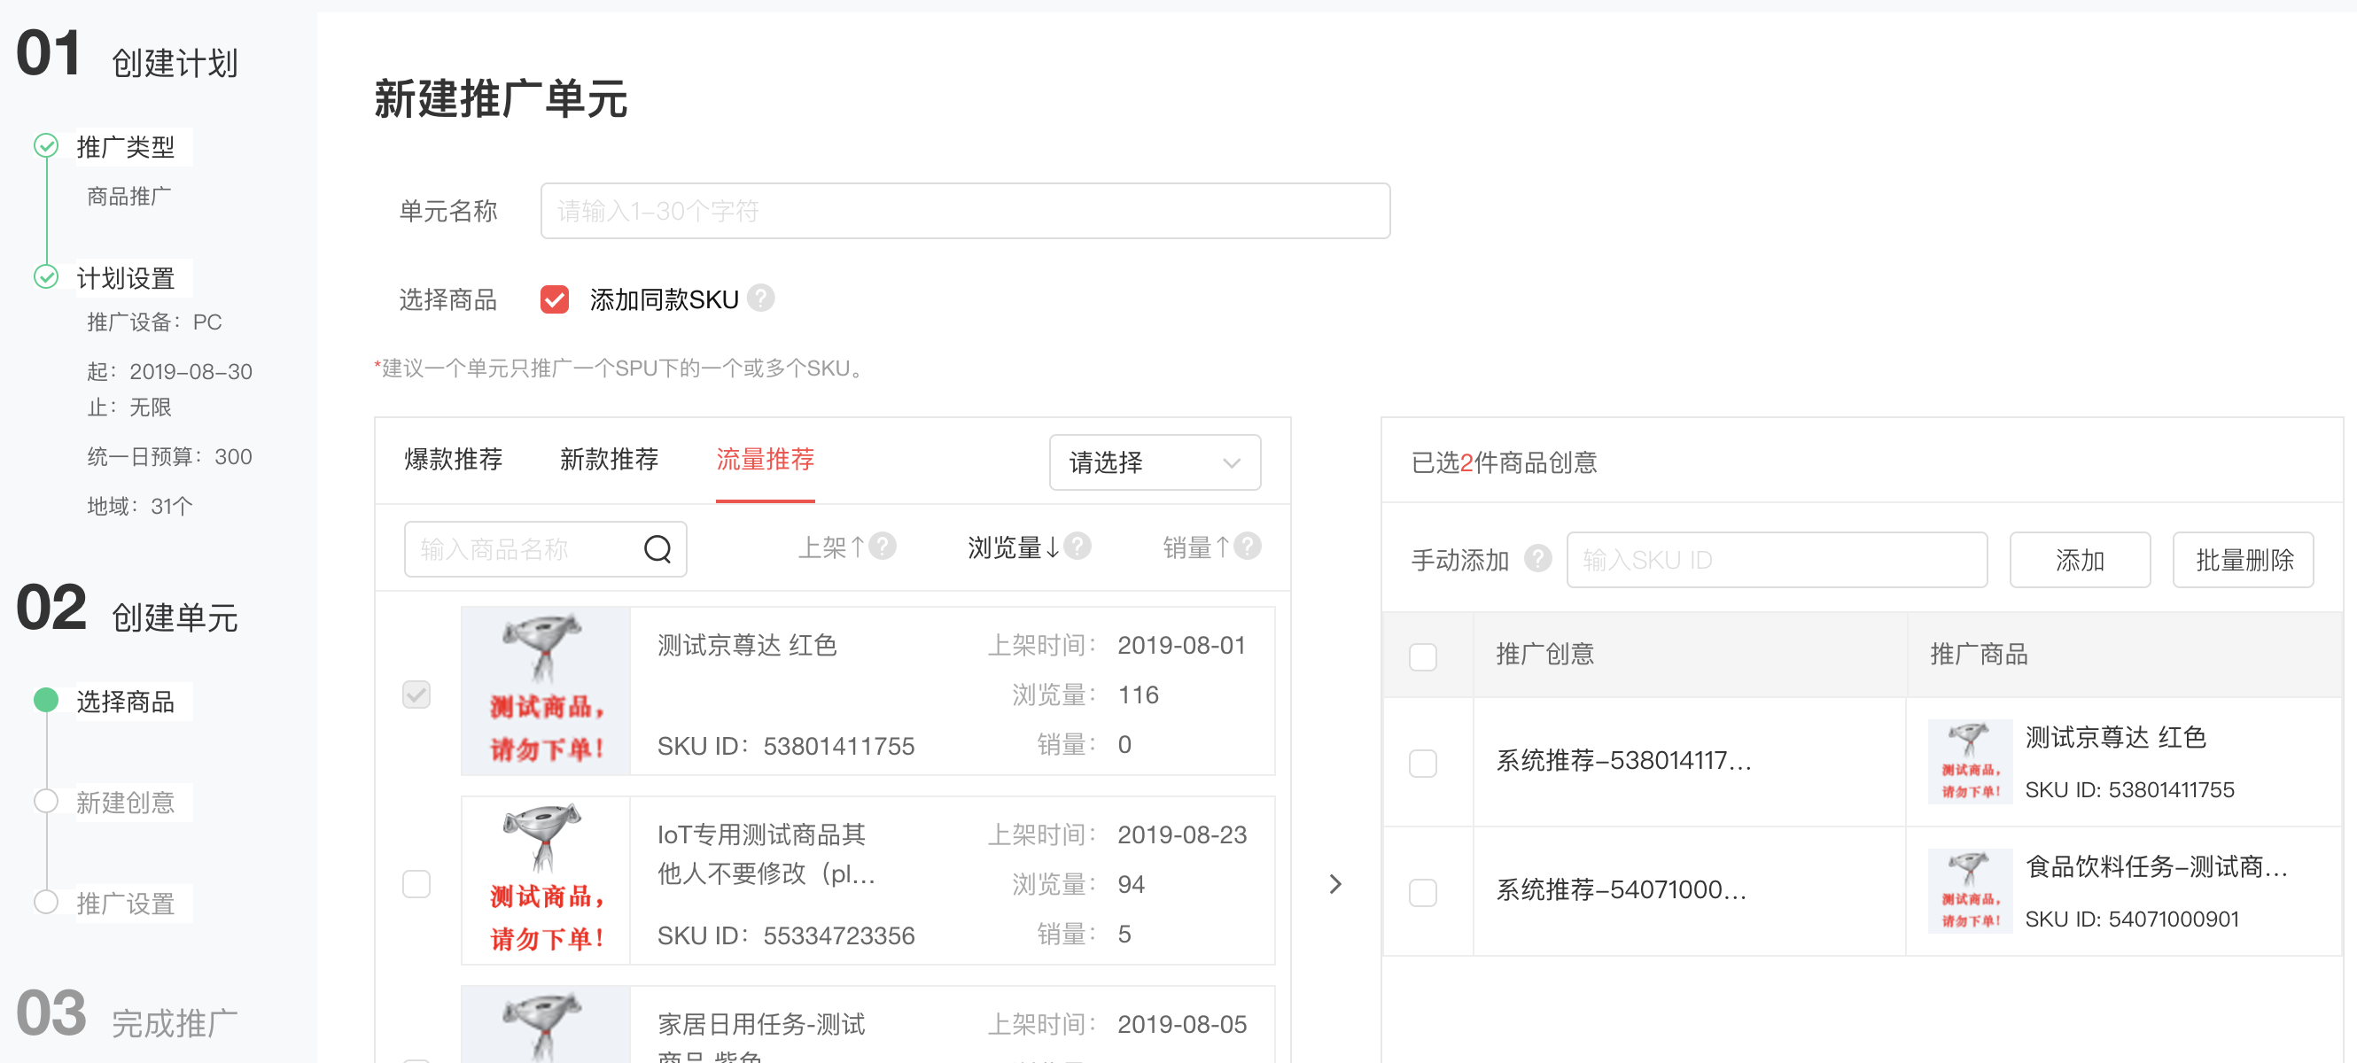Click thumbnail of IoT专用测试商品 product
The width and height of the screenshot is (2357, 1063).
tap(546, 880)
